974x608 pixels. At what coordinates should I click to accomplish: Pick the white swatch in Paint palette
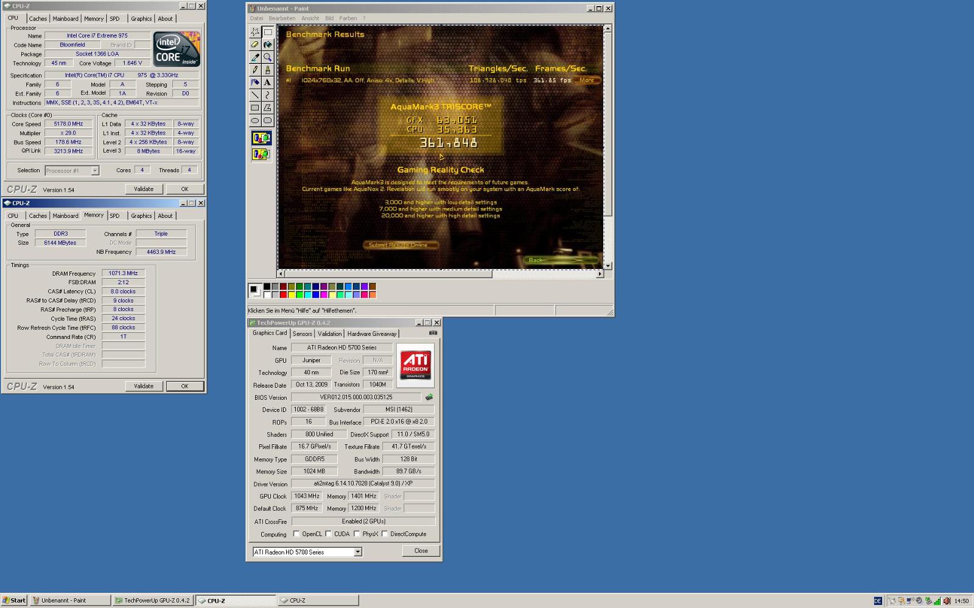click(267, 295)
